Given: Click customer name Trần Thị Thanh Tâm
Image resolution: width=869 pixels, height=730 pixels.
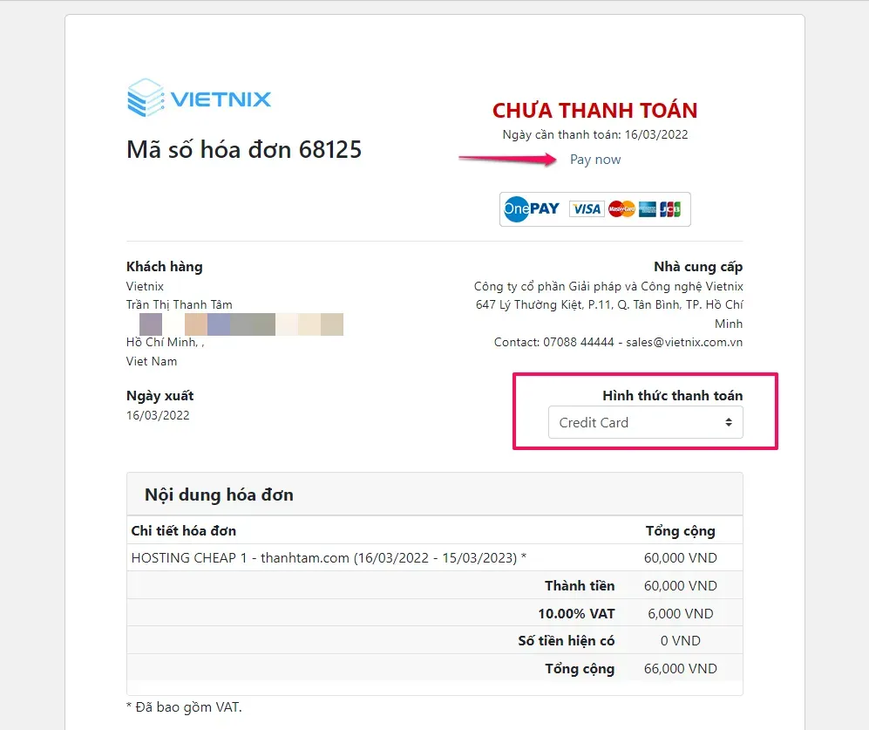Looking at the screenshot, I should click(x=179, y=304).
